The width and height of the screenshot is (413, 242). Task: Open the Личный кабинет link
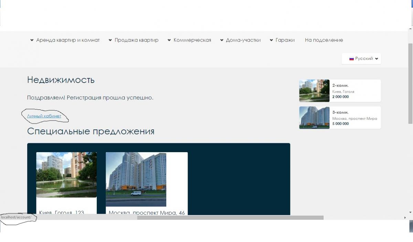click(x=44, y=116)
